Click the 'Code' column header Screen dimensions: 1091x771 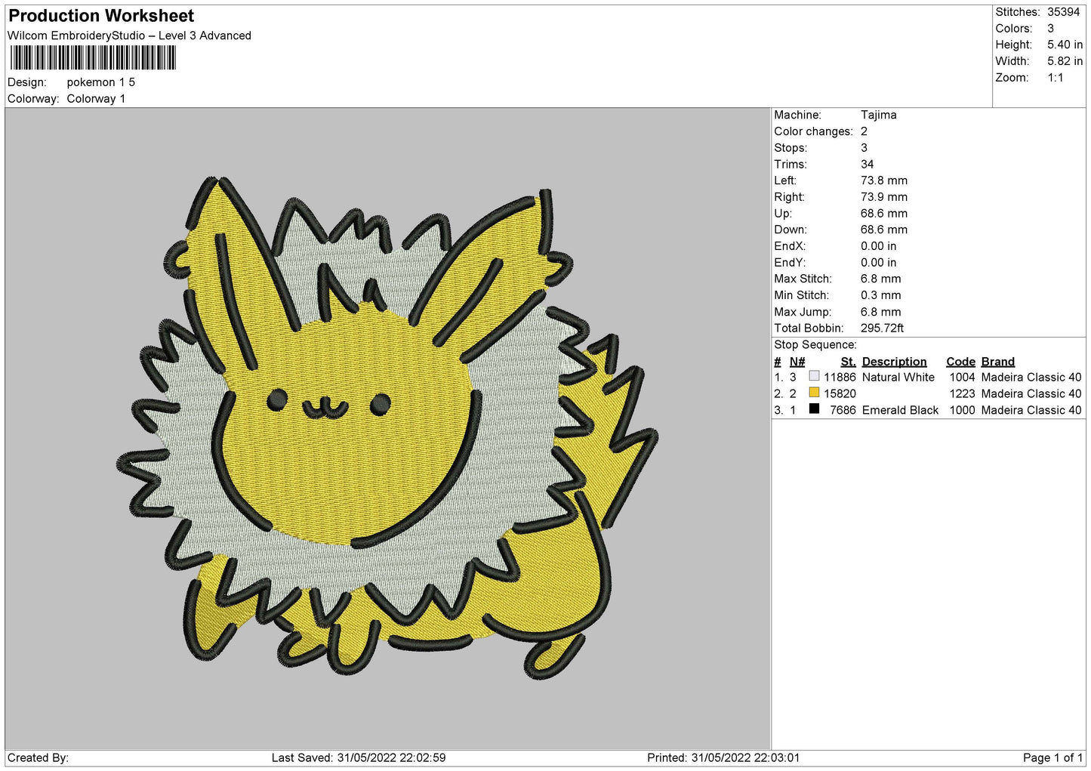click(x=960, y=362)
